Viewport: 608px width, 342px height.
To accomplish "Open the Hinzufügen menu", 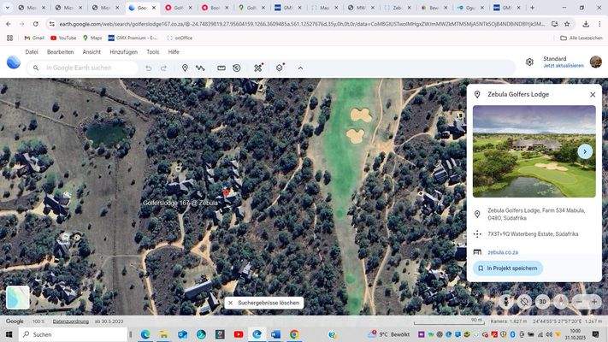I will (123, 52).
